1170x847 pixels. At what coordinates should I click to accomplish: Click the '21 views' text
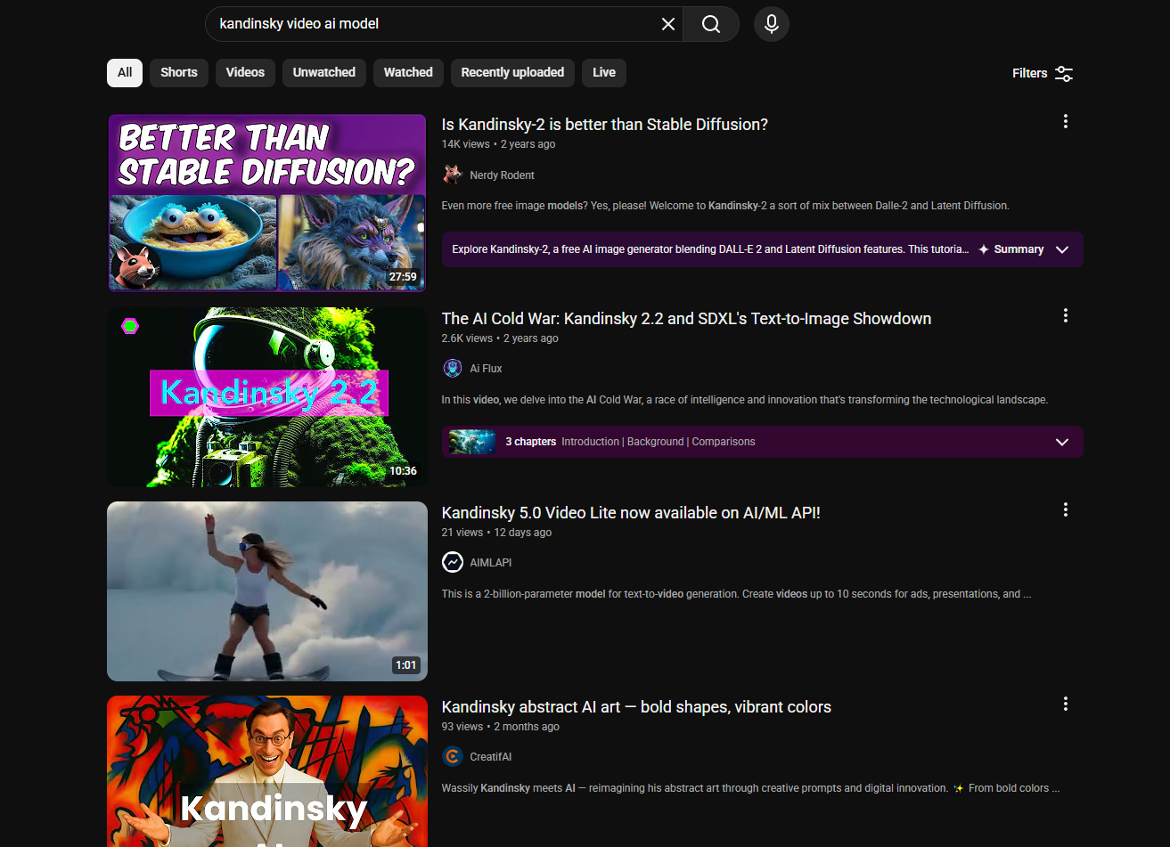[462, 533]
